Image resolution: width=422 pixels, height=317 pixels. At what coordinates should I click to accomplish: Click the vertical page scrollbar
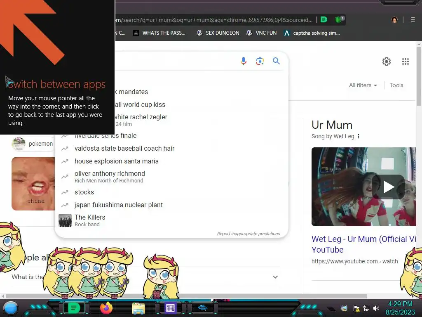tap(419, 76)
